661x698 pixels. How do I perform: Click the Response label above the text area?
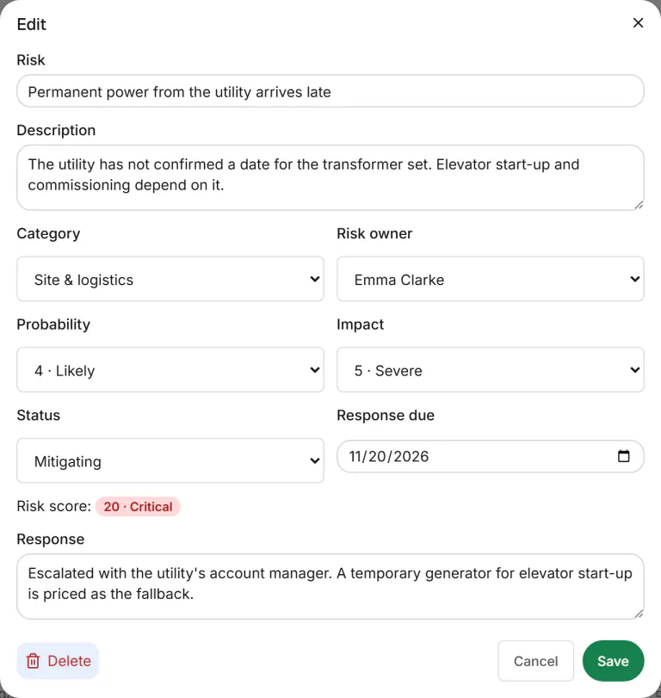coord(50,539)
